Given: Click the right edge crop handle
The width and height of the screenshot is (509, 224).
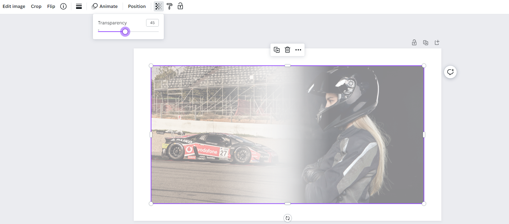Looking at the screenshot, I should [x=424, y=135].
